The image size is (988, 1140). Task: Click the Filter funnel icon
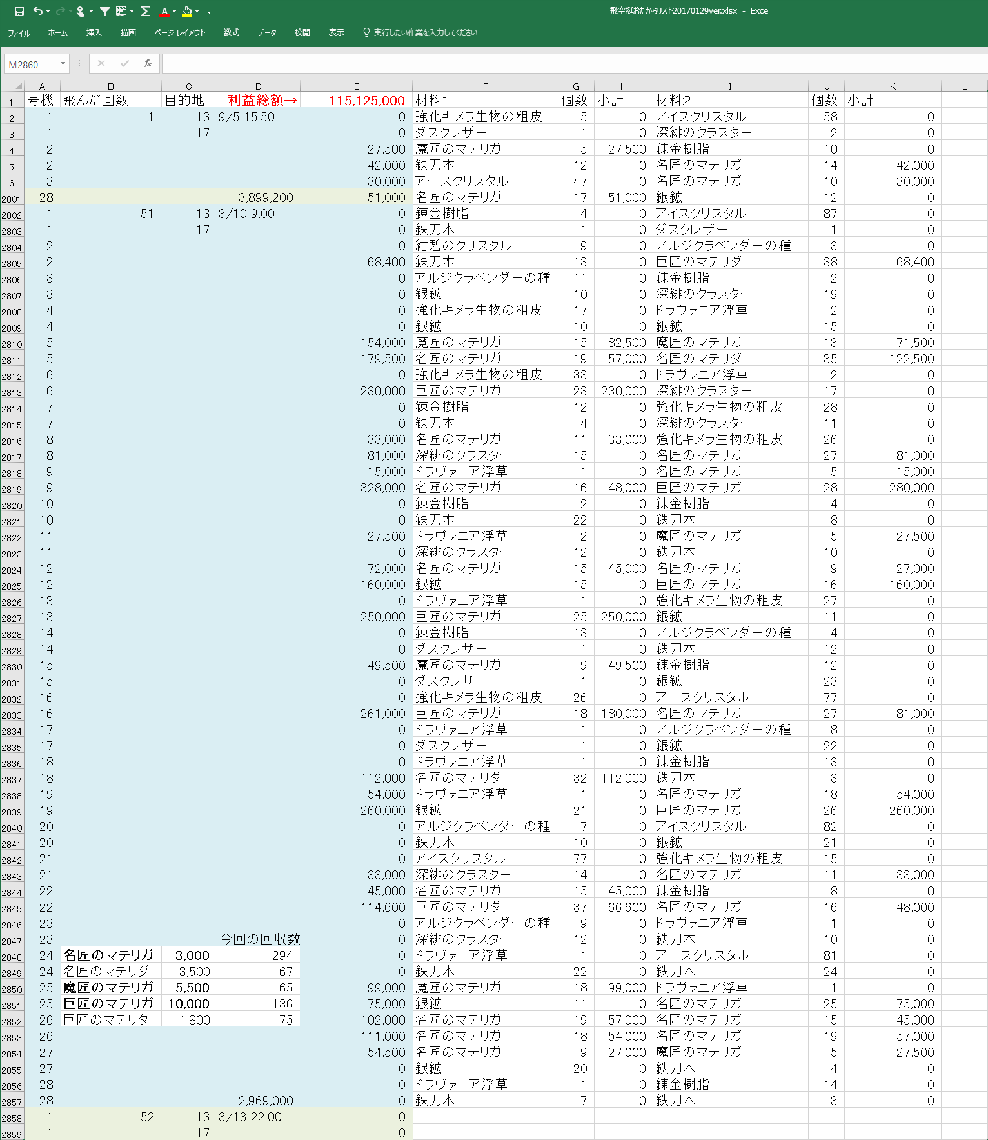point(104,12)
